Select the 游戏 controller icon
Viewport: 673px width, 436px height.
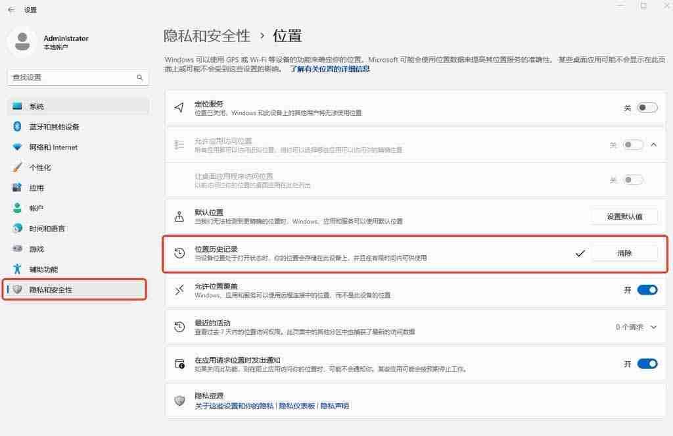[18, 249]
